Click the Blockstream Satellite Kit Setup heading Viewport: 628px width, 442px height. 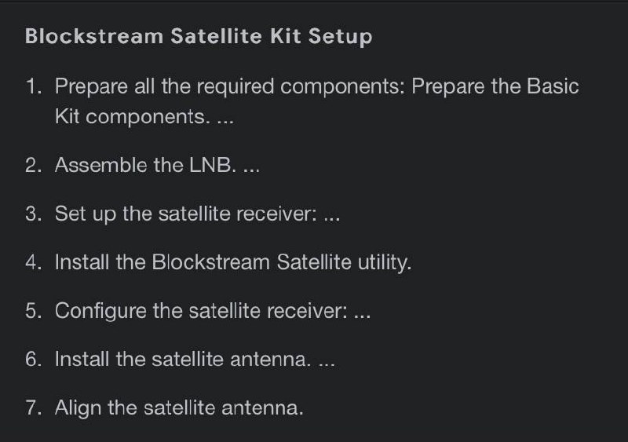[x=199, y=36]
